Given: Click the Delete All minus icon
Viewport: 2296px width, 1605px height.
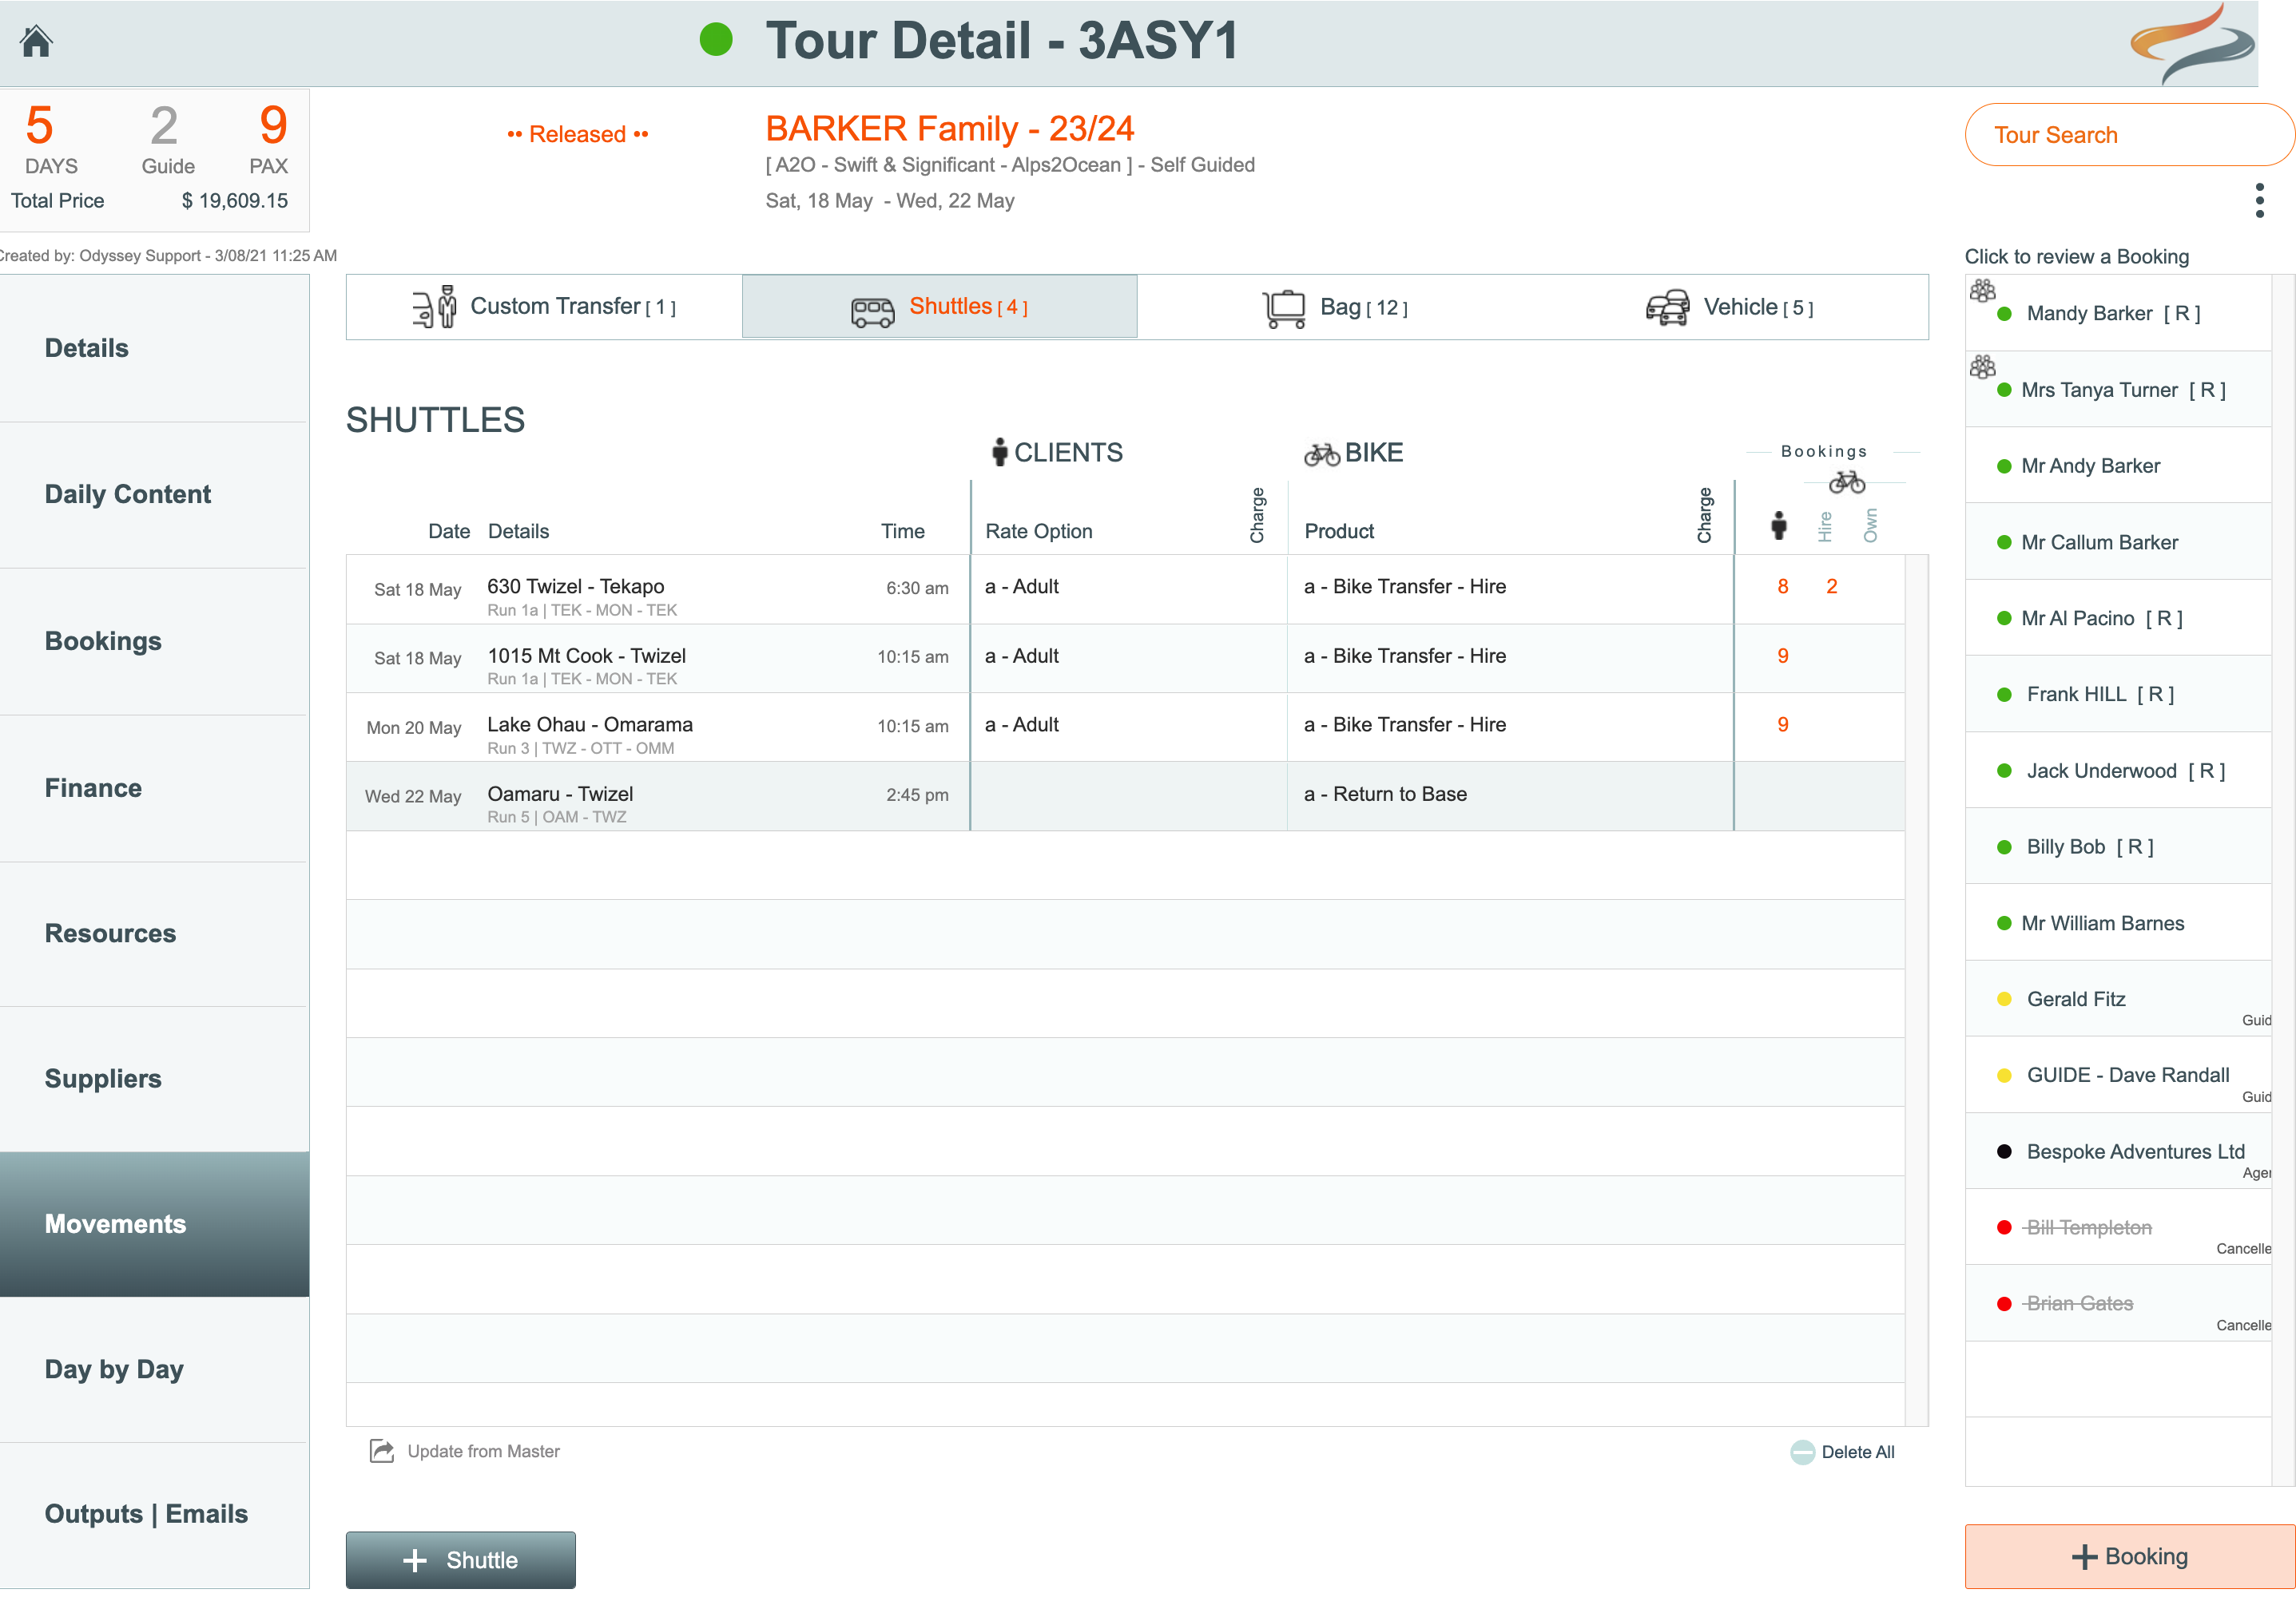Looking at the screenshot, I should coord(1802,1452).
